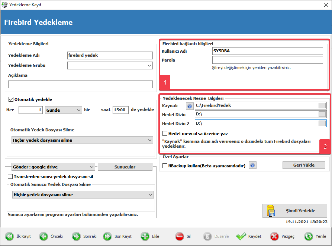Click the Firebird Yedekleme header title

click(38, 22)
